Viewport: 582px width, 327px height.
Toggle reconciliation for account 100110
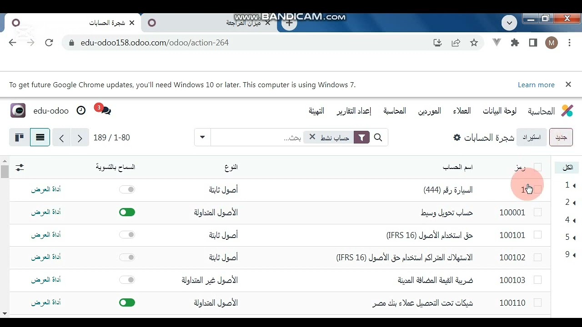(127, 302)
